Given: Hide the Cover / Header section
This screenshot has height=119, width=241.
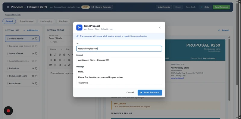Looking at the screenshot, I should pyautogui.click(x=33, y=39).
